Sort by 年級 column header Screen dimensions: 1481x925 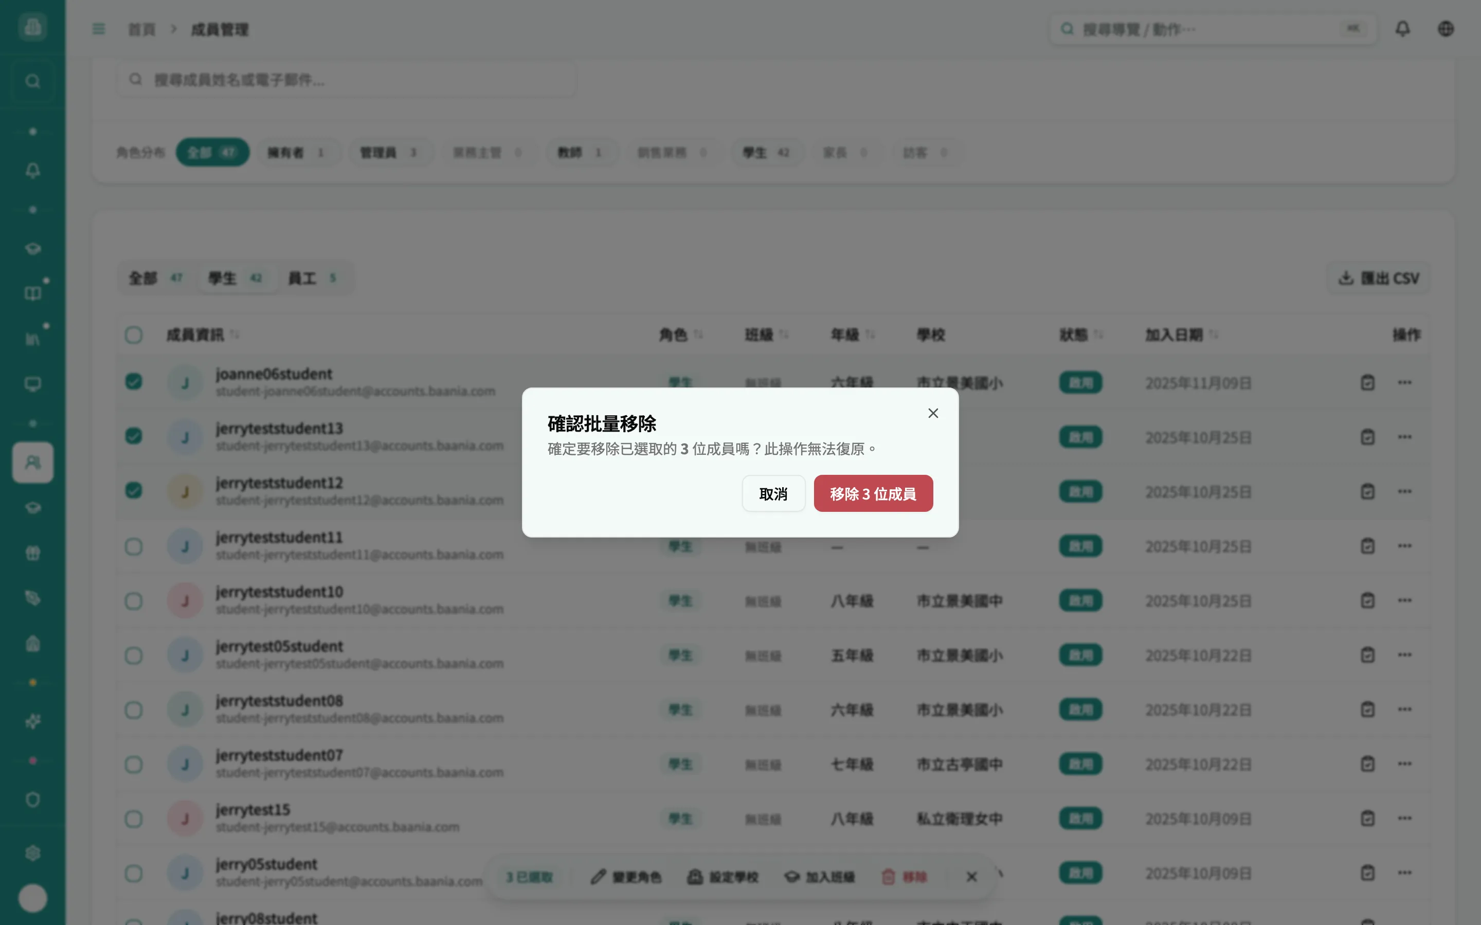click(x=853, y=335)
